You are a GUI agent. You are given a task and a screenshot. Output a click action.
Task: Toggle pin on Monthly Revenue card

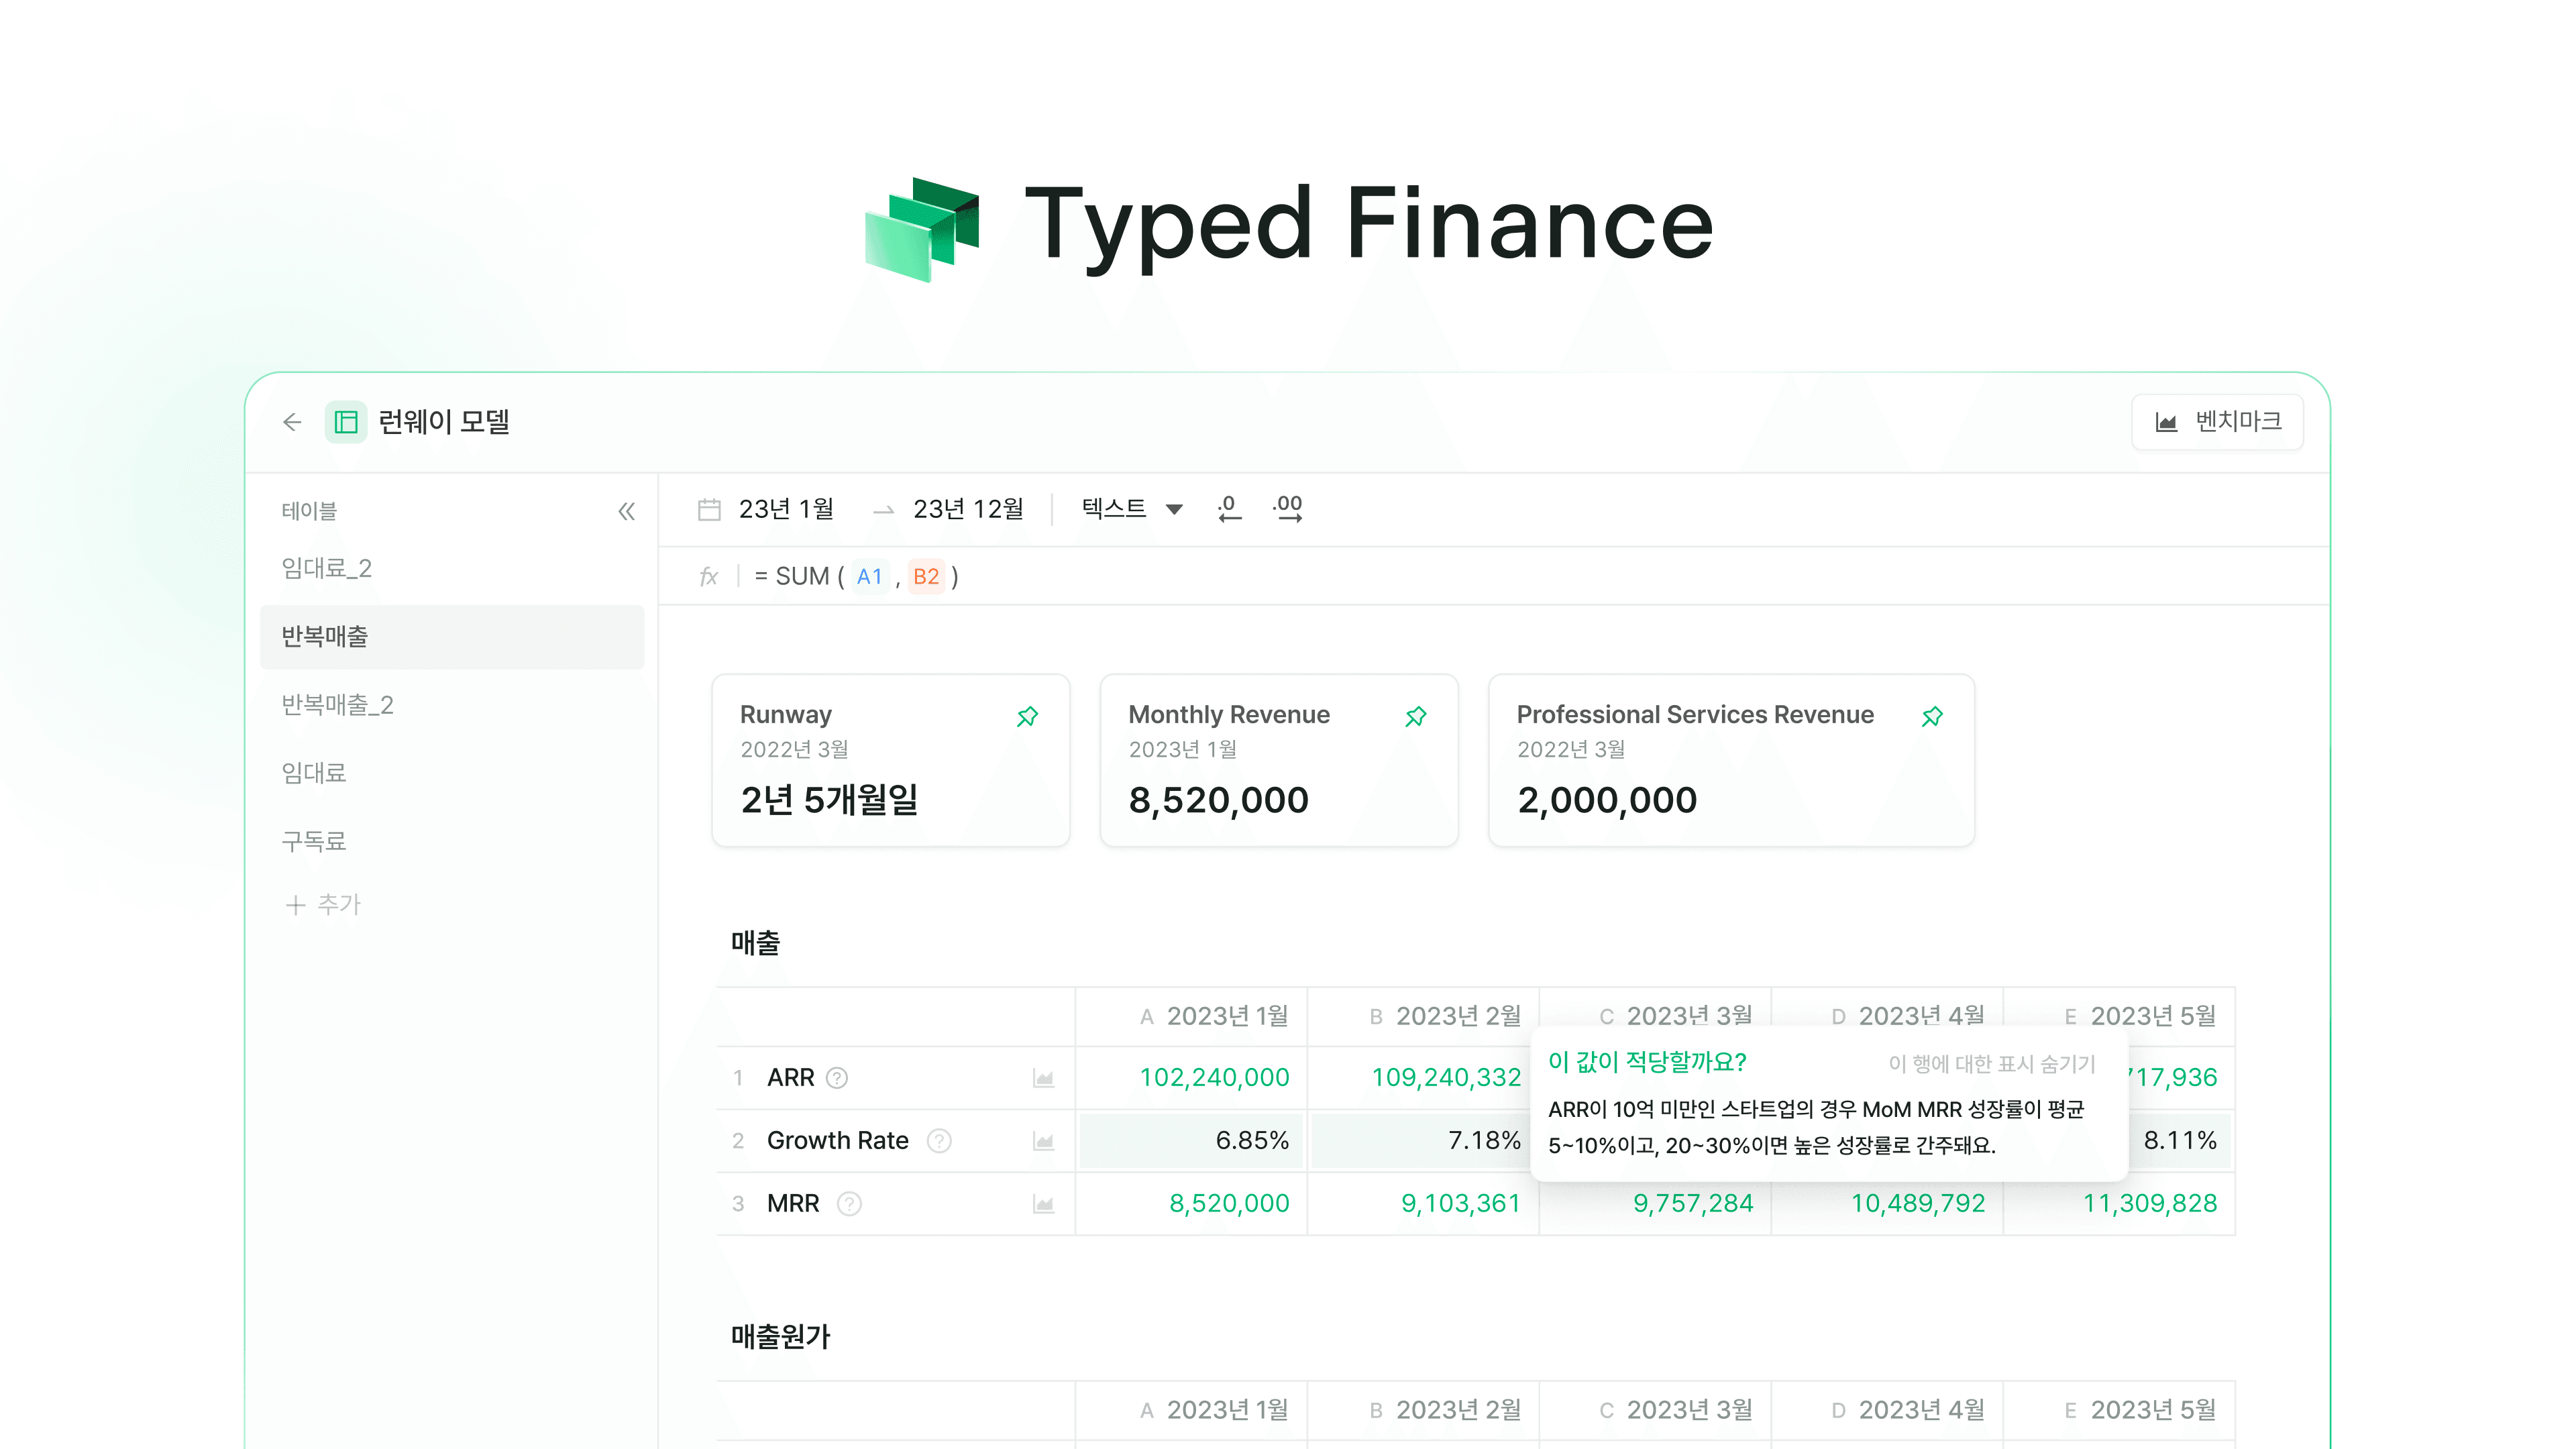[x=1415, y=717]
